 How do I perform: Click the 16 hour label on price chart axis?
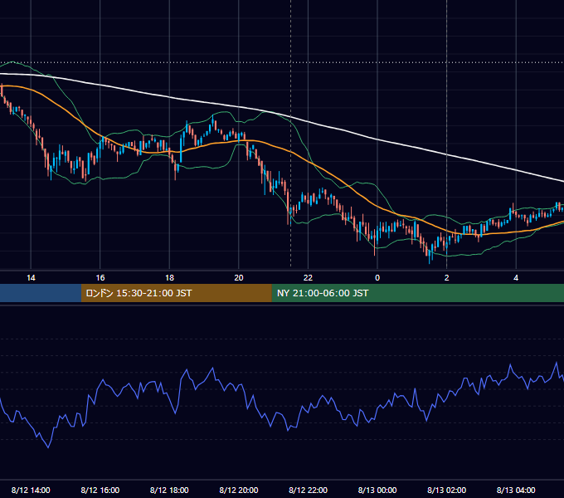click(100, 278)
